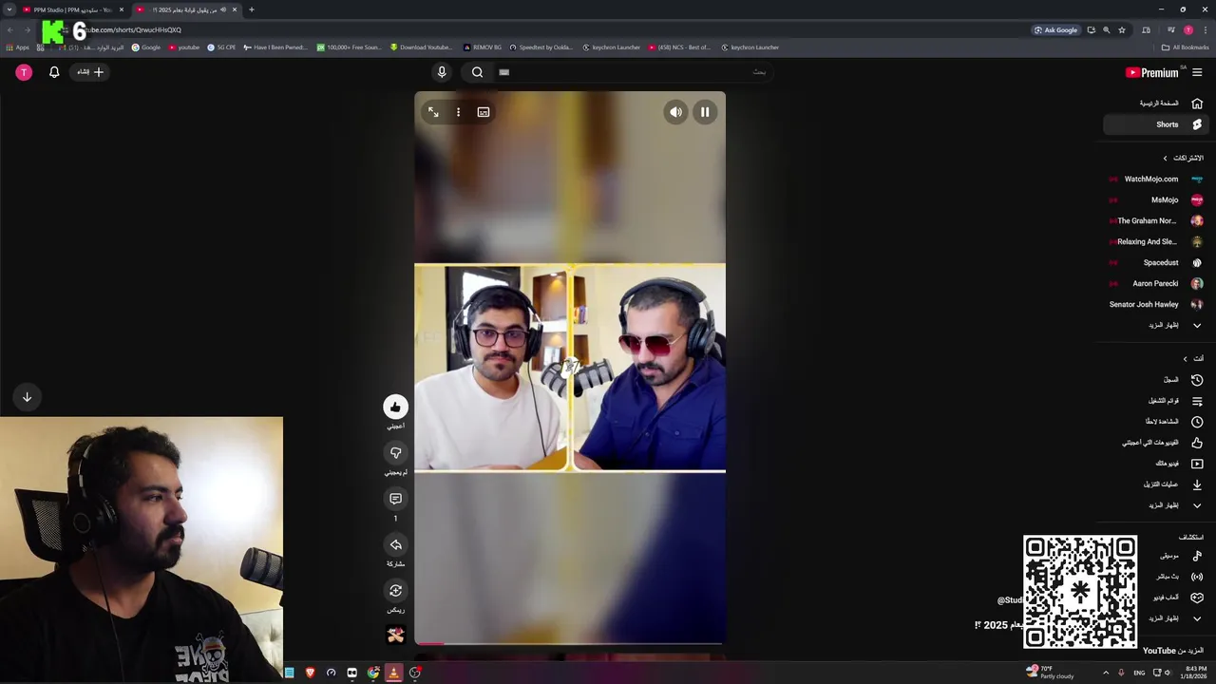
Task: Open Have I Been Pwned bookmark
Action: tap(275, 47)
